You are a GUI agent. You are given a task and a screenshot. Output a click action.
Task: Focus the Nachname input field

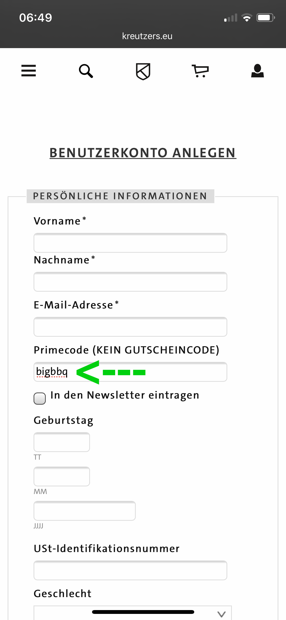(130, 282)
